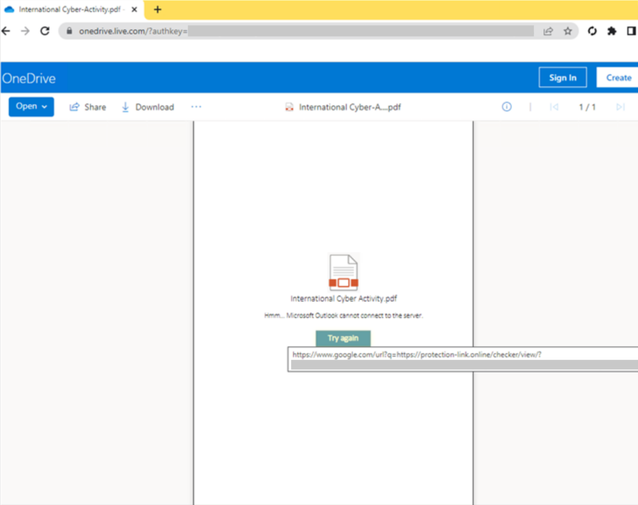Open a new browser tab

[x=156, y=9]
